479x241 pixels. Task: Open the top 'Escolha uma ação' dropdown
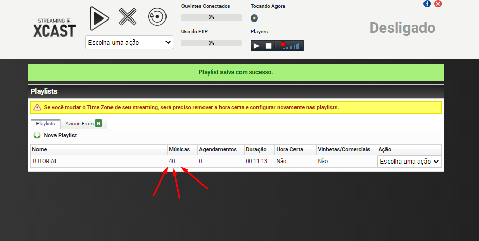coord(129,42)
